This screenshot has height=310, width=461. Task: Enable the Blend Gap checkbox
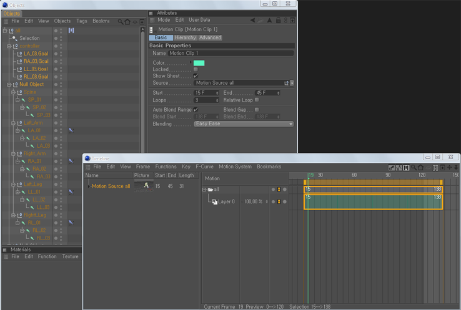(257, 110)
